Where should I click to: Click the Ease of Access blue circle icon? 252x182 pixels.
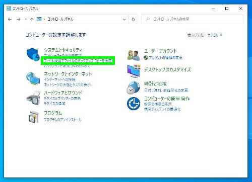coord(134,104)
